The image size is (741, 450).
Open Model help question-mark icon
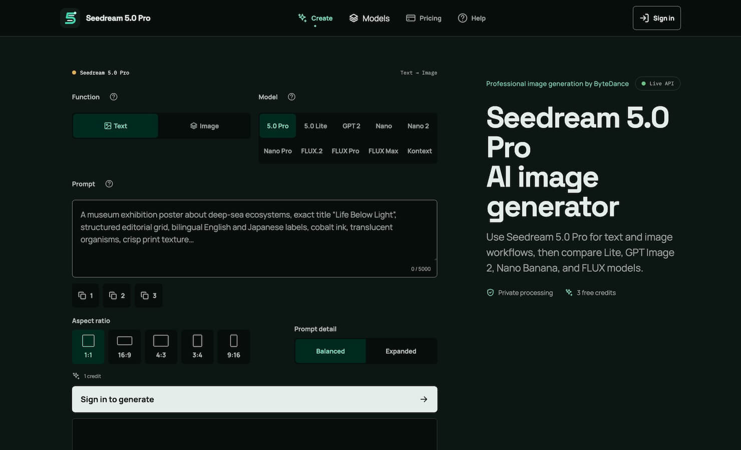[291, 97]
